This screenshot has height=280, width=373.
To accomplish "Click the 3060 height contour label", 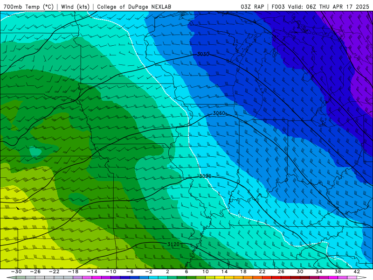I will click(x=219, y=113).
